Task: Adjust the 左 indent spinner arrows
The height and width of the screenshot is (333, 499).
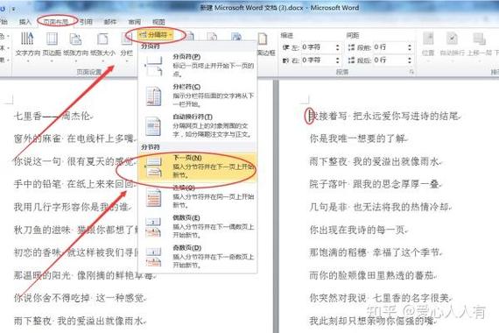Action: tap(337, 47)
